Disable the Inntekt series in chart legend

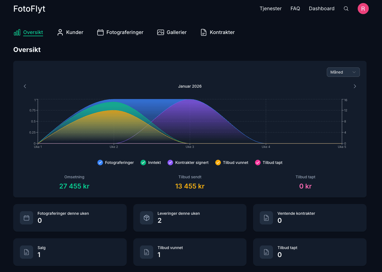point(143,163)
